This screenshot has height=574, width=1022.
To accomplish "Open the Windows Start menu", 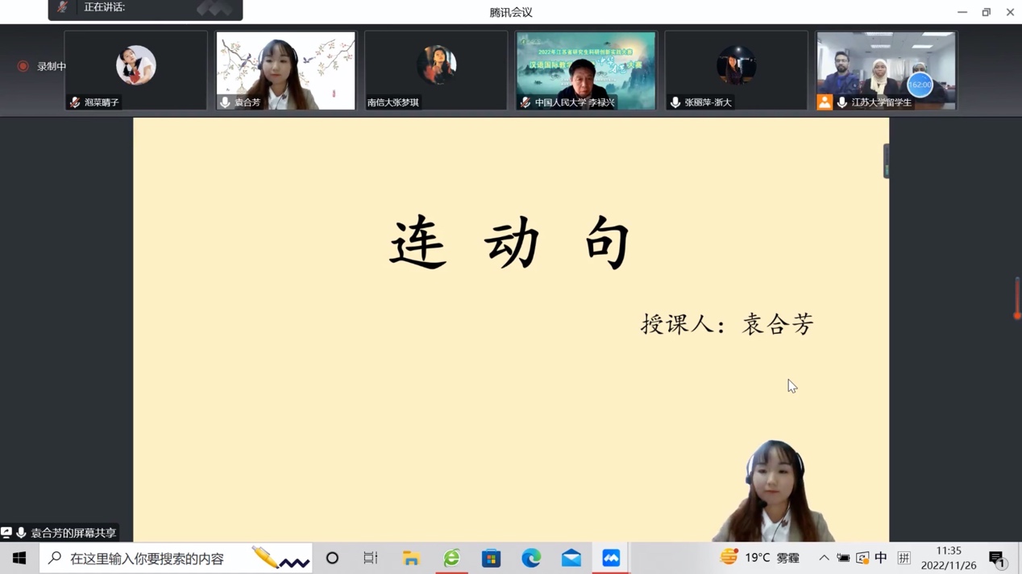I will tap(19, 558).
